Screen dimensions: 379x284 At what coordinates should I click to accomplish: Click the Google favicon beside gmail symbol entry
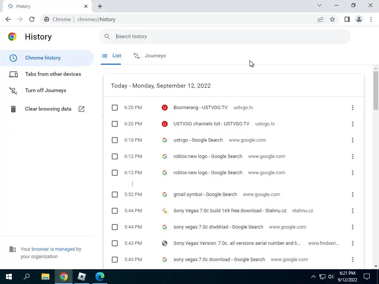(165, 195)
